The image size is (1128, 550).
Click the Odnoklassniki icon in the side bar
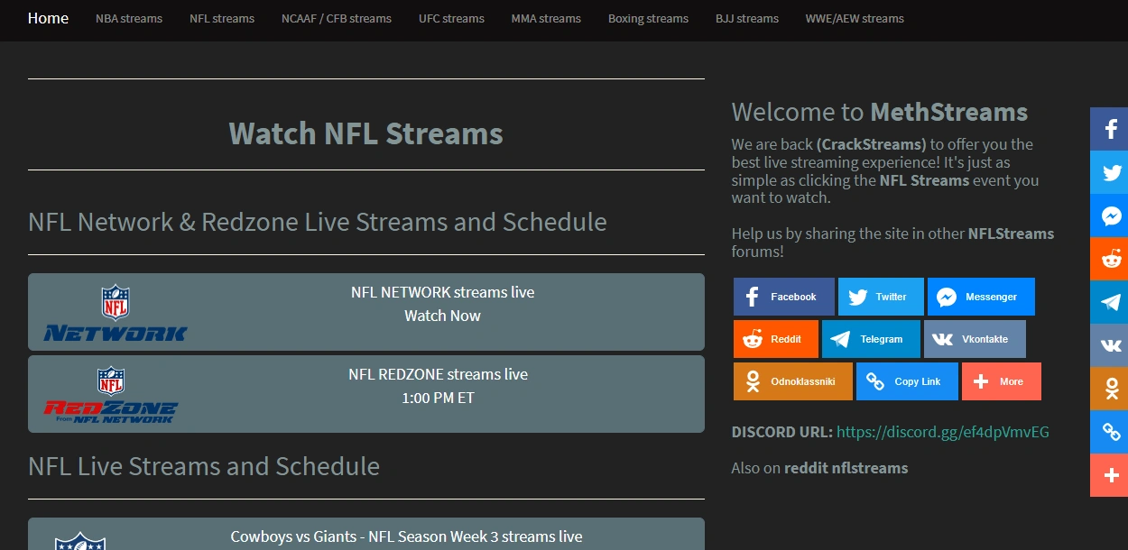click(1110, 389)
